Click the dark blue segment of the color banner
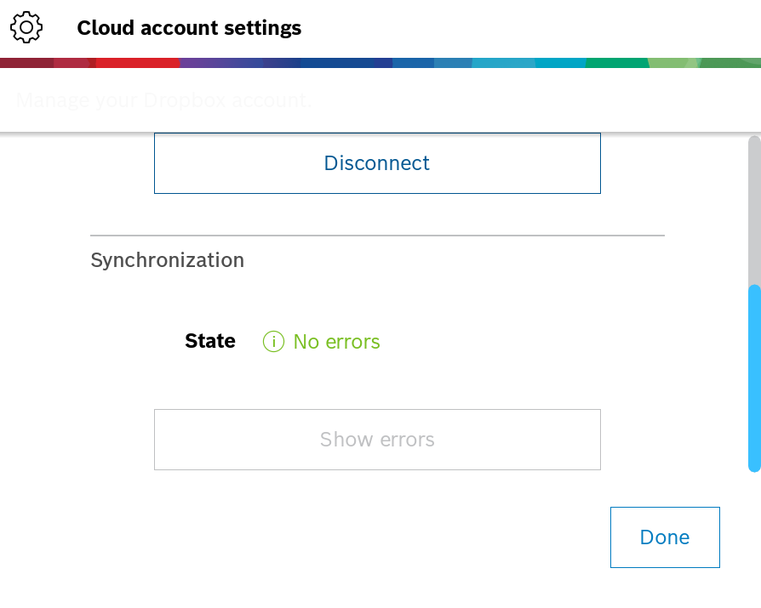Viewport: 761px width, 608px height. pos(345,63)
